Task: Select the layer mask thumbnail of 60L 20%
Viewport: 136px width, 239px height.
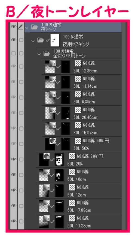Action: (x=59, y=160)
